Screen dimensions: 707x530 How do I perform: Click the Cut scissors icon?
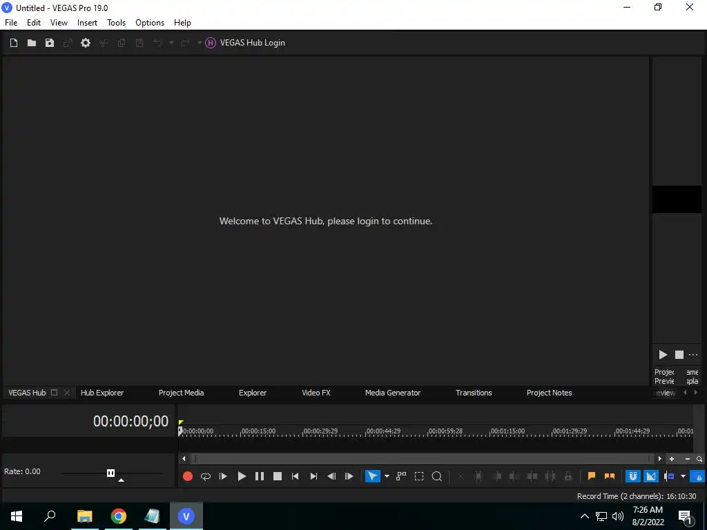coord(104,43)
